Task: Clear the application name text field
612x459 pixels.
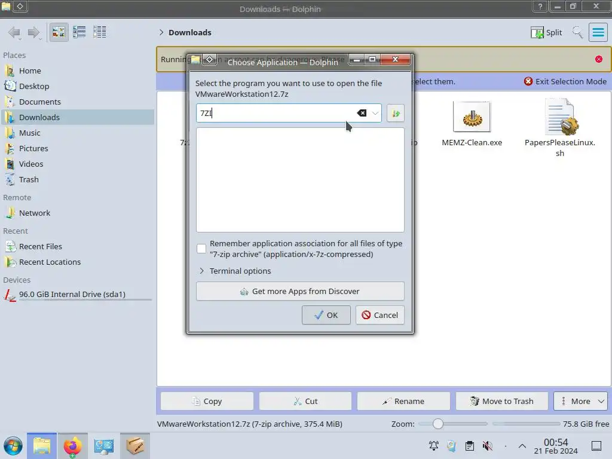Action: [362, 113]
